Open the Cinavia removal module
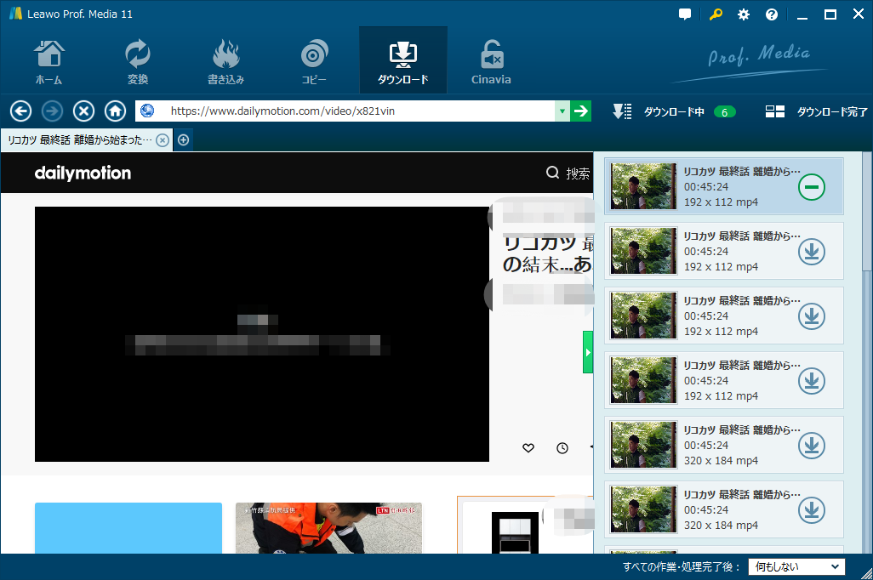 [491, 61]
